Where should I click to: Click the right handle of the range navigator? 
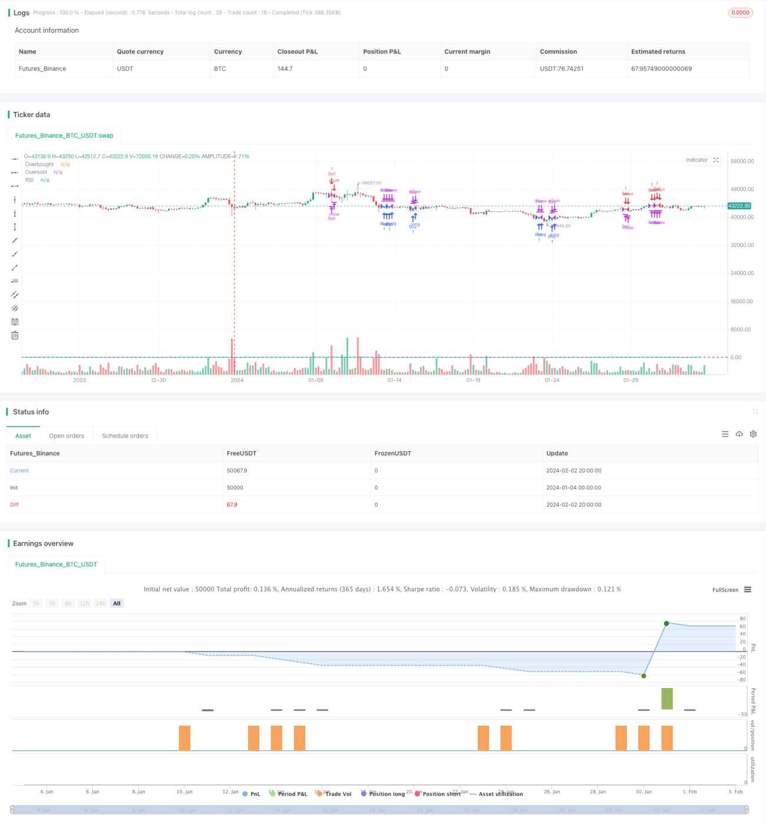(x=747, y=810)
